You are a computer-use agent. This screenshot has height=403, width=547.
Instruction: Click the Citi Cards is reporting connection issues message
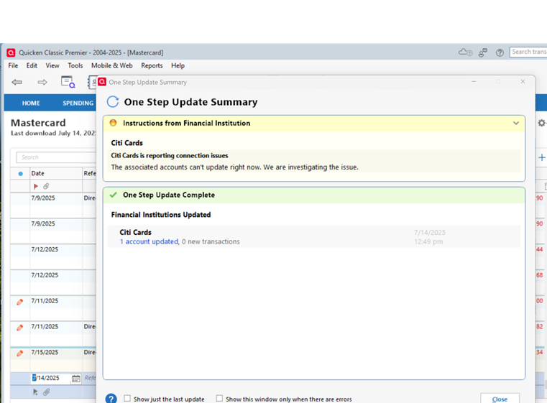coord(170,155)
